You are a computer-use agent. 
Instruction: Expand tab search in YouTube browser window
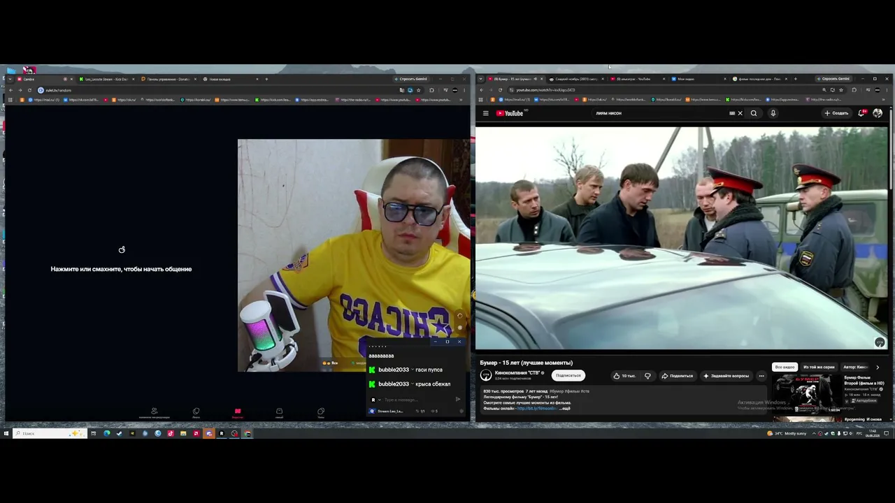coord(482,79)
